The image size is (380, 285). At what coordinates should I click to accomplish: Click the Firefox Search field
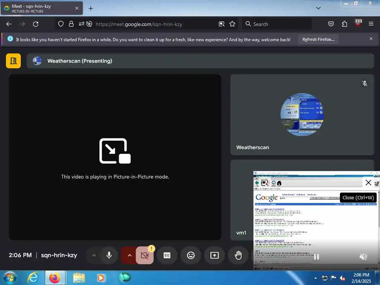277,24
